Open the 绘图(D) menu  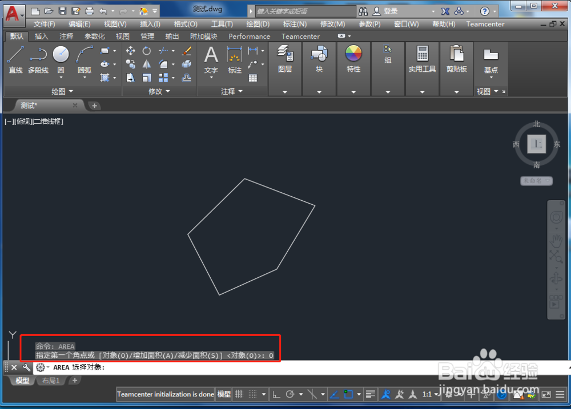click(258, 24)
